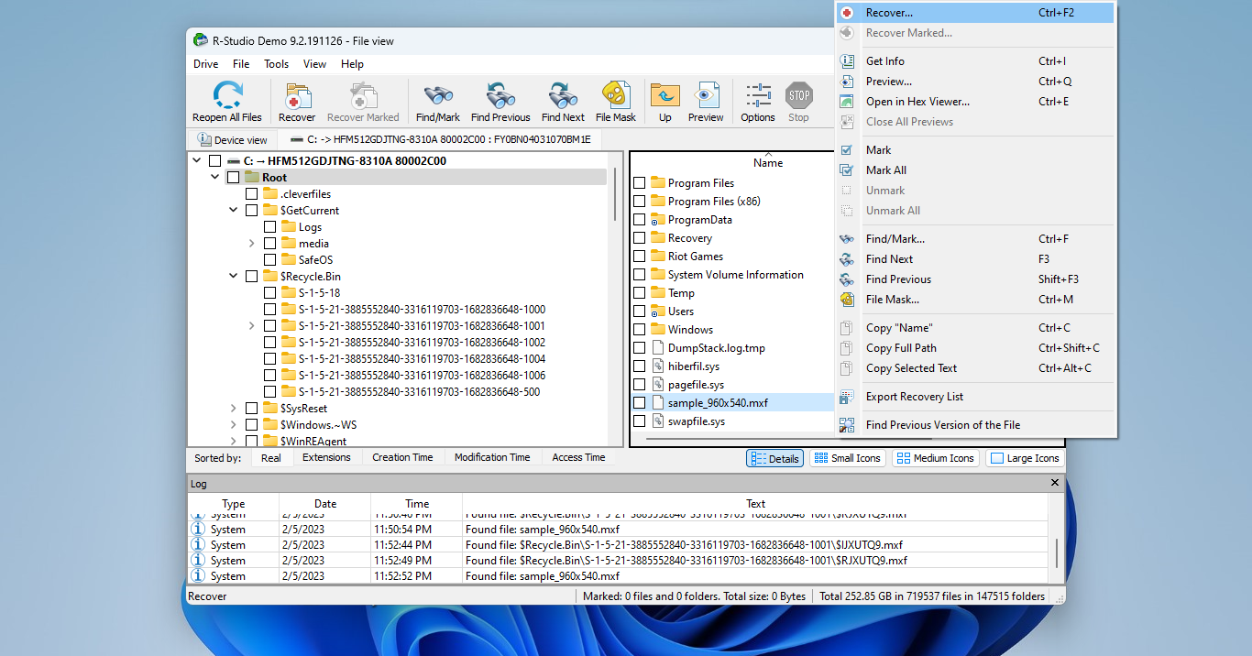The width and height of the screenshot is (1252, 656).
Task: Select the swapfile.sys file icon
Action: (x=657, y=421)
